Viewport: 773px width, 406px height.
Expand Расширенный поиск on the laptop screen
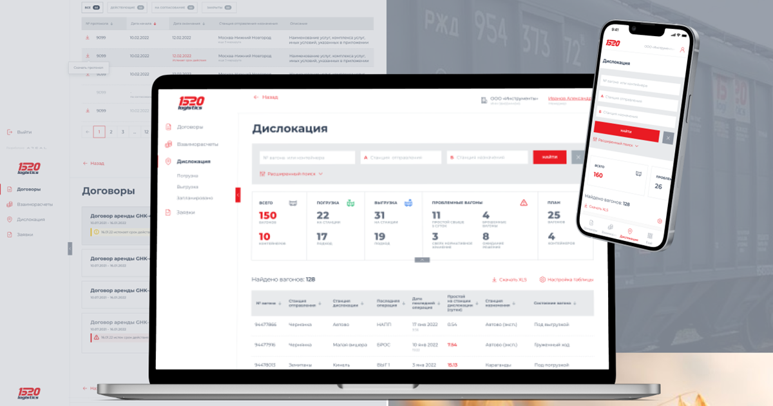[x=291, y=174]
